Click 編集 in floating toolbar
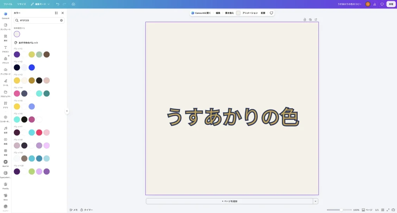Screen dimensions: 397x213 [218, 13]
